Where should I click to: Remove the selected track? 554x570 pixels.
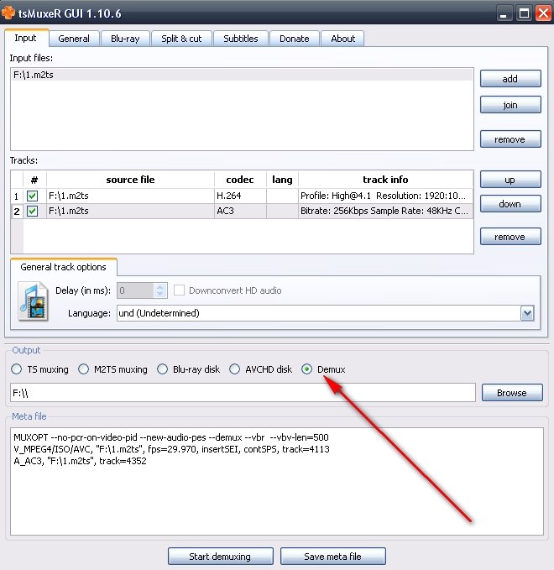(x=510, y=237)
